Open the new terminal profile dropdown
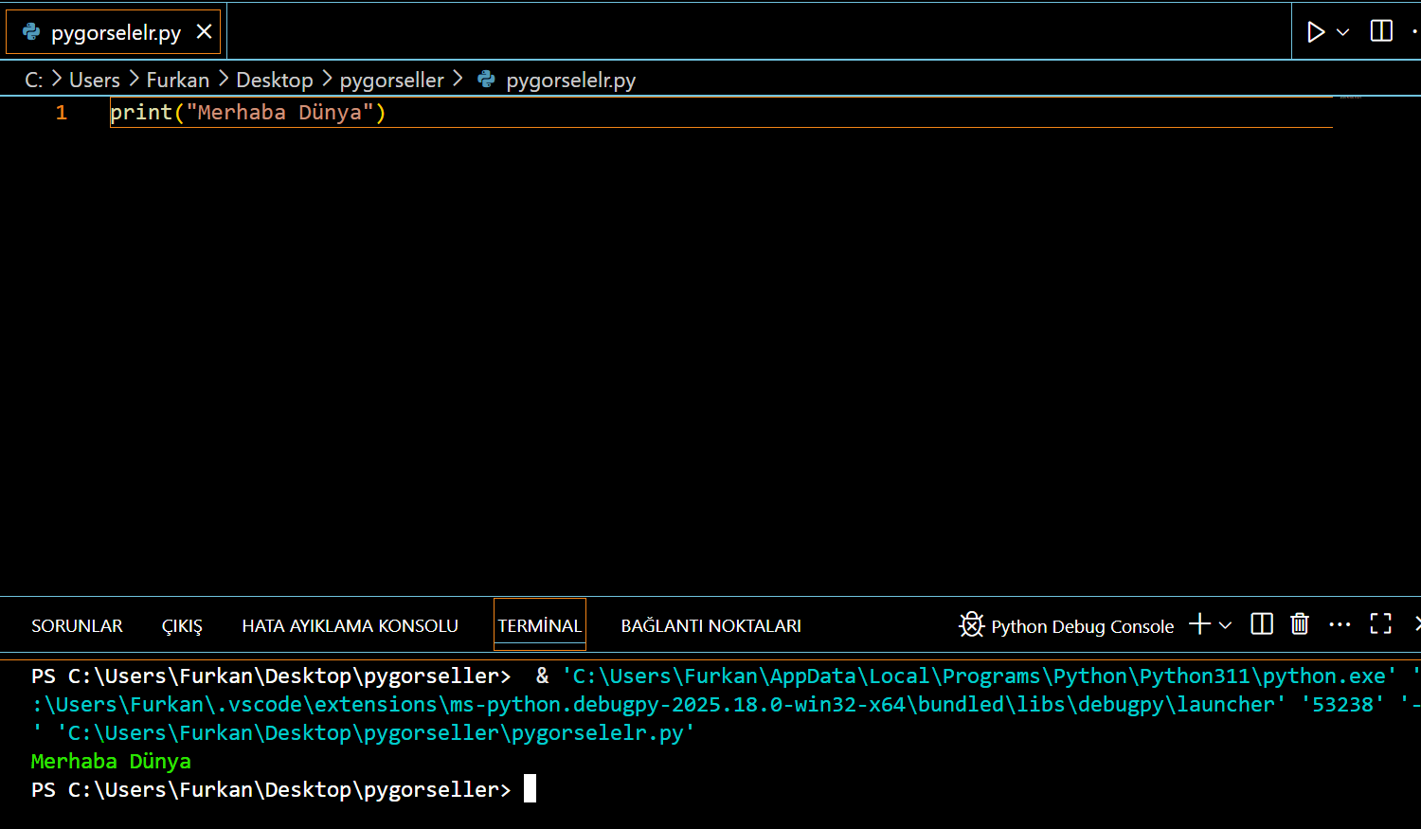 (x=1225, y=625)
